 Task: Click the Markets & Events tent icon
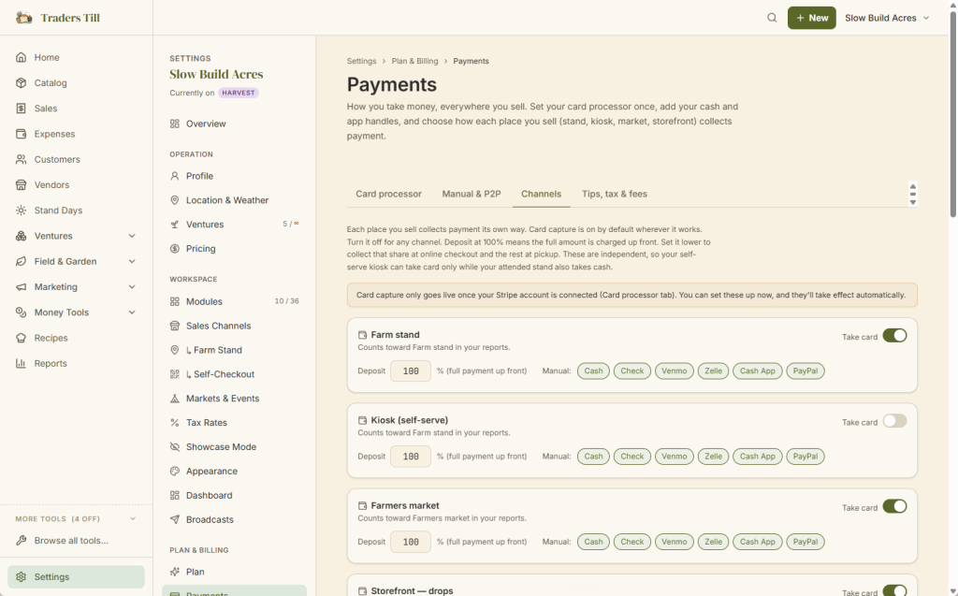pos(175,399)
